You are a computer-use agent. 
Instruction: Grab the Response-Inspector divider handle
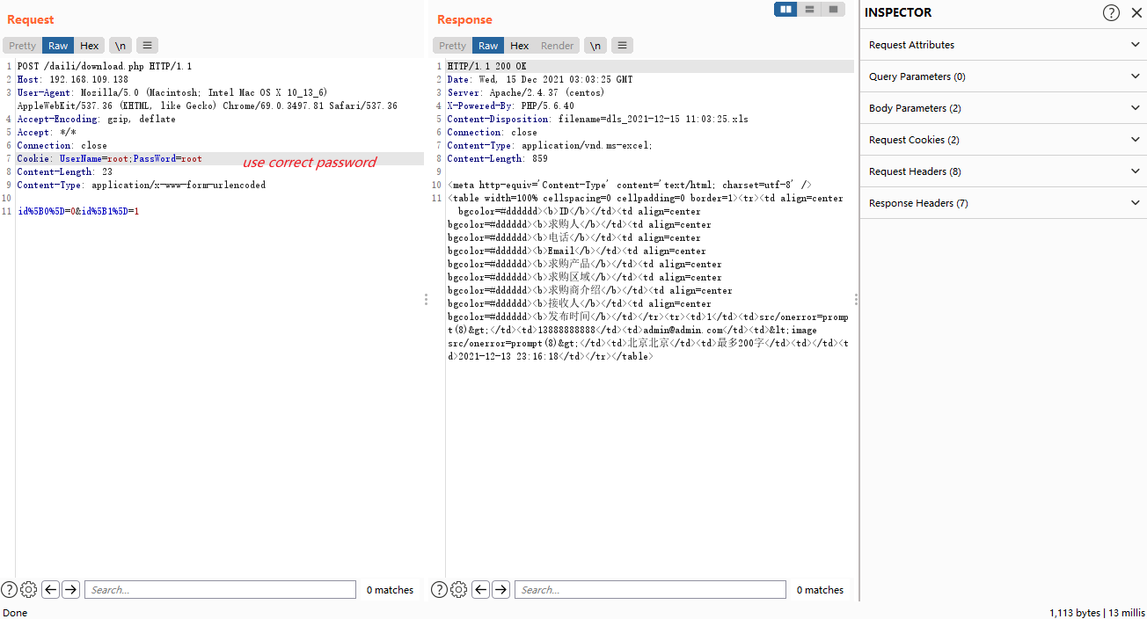pos(857,300)
